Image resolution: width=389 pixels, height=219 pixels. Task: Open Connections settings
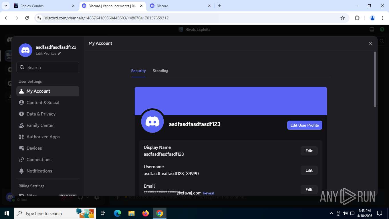tap(48, 160)
